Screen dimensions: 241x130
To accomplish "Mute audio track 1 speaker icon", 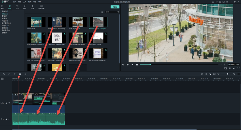I will coord(9,119).
